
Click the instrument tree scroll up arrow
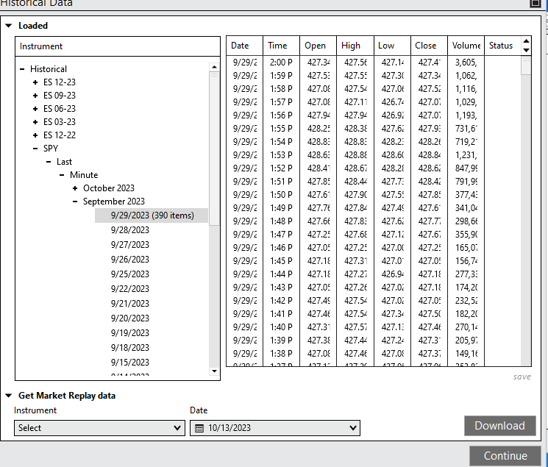(214, 67)
